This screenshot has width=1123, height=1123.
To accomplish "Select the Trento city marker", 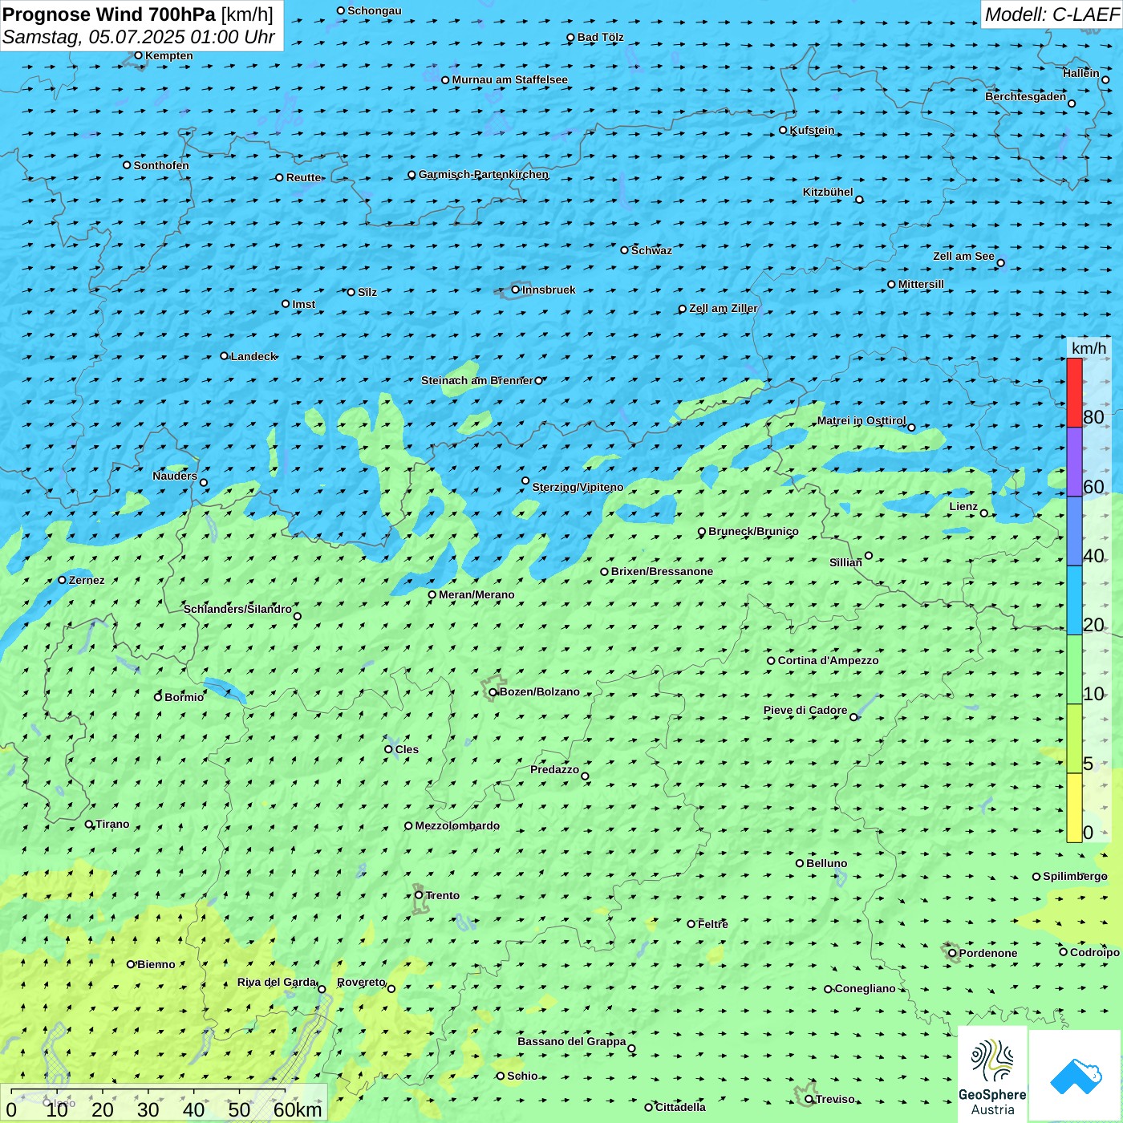I will (419, 895).
